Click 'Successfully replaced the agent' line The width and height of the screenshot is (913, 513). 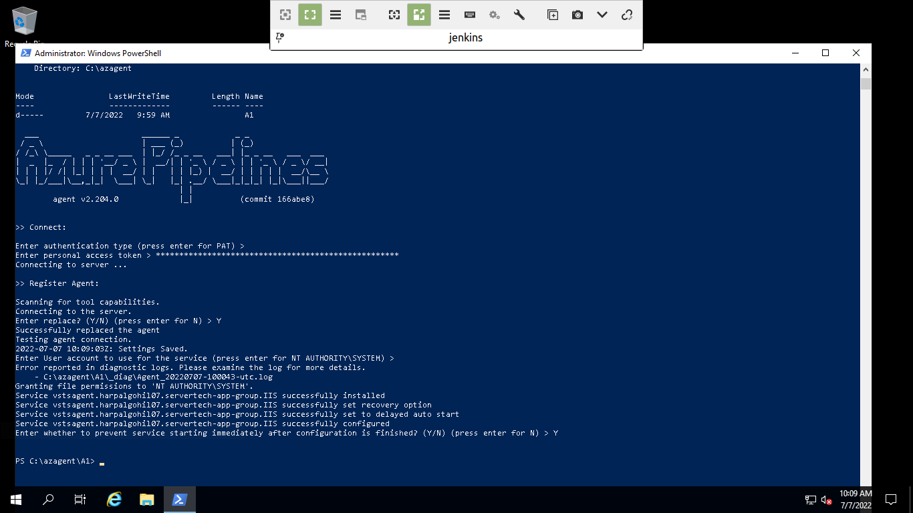point(88,330)
